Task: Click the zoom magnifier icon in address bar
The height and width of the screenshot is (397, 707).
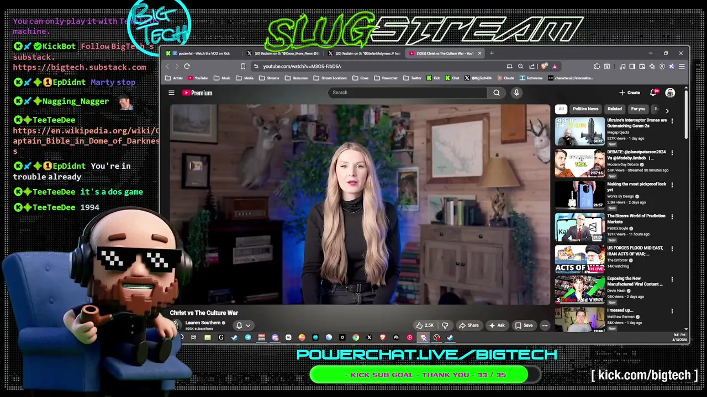Action: [520, 66]
